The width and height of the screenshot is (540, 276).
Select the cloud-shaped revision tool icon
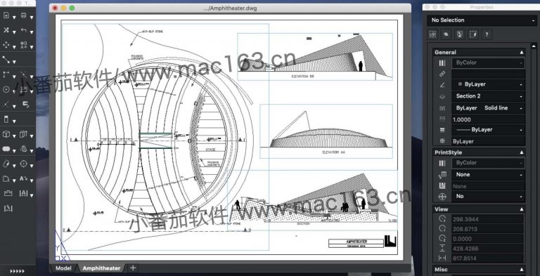[x=6, y=149]
